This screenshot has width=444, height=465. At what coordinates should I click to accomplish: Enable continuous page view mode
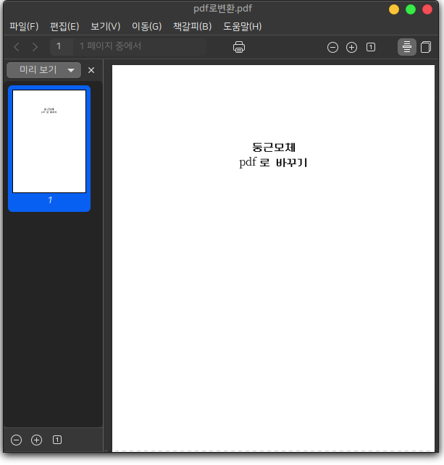(x=406, y=47)
